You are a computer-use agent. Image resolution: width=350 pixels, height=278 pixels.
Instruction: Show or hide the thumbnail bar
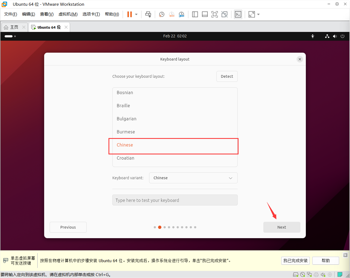point(205,14)
